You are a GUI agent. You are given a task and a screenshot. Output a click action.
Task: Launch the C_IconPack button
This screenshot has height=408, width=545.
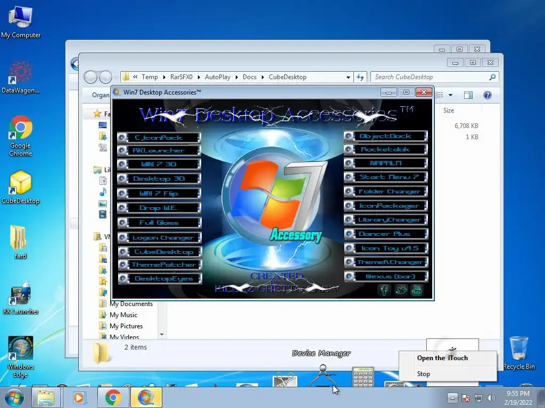click(x=159, y=138)
